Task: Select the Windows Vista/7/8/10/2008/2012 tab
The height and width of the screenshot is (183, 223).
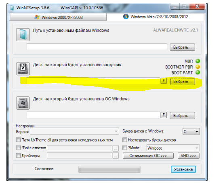Action: (156, 17)
